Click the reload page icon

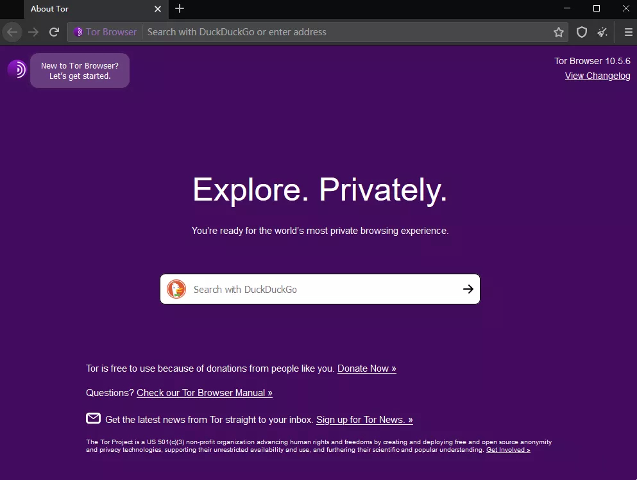54,32
